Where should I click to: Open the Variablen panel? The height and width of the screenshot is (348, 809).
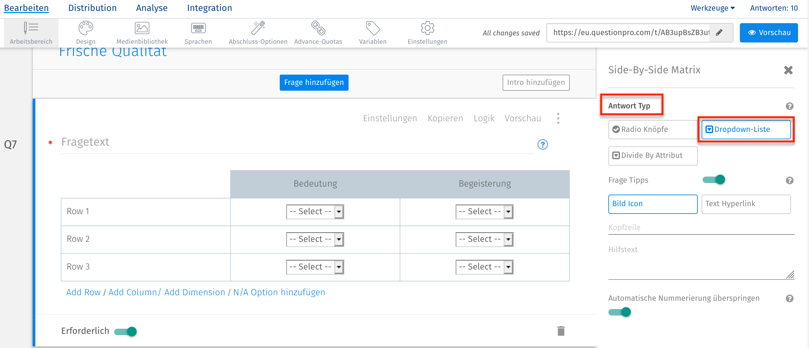pos(372,32)
